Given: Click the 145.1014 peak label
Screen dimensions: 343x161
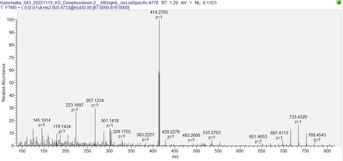Looking at the screenshot, I should [42, 120].
